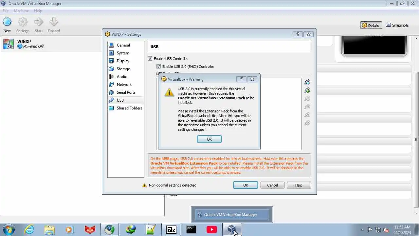Screen dimensions: 419x236
Task: Click the add empty USB filter icon
Action: [x=307, y=82]
